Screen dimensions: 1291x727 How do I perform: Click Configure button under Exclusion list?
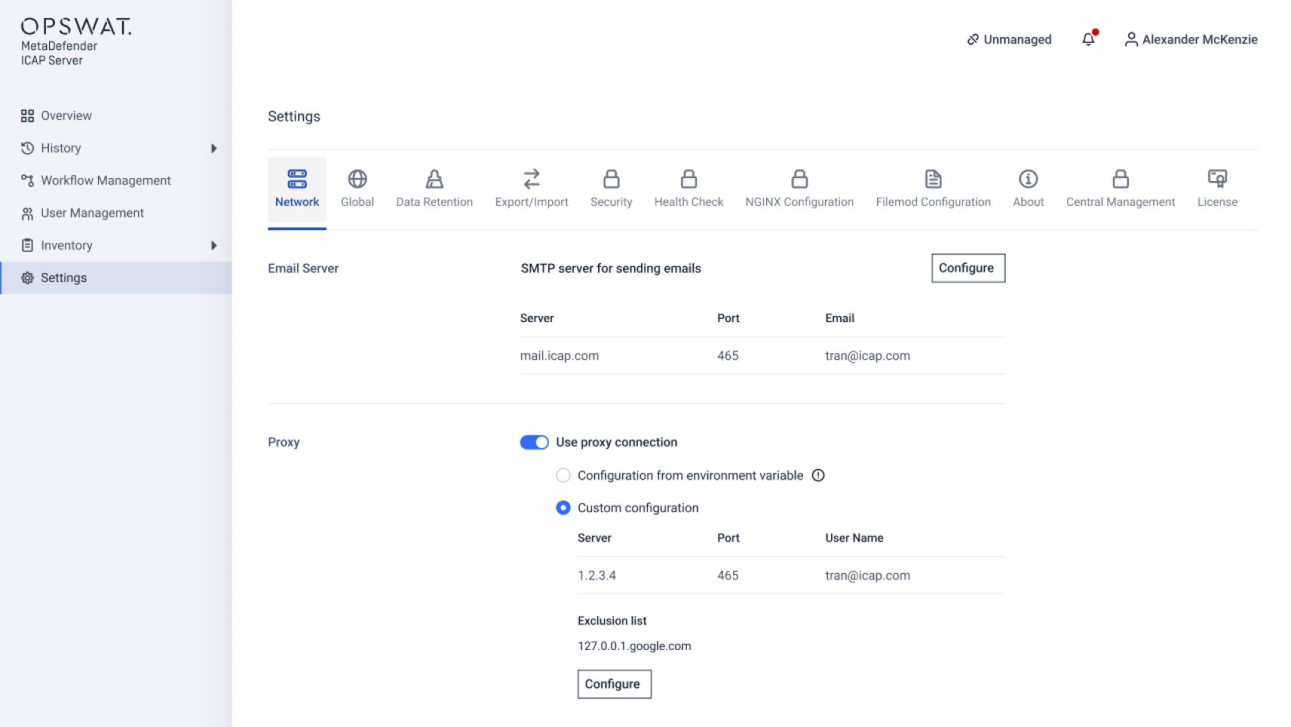614,684
